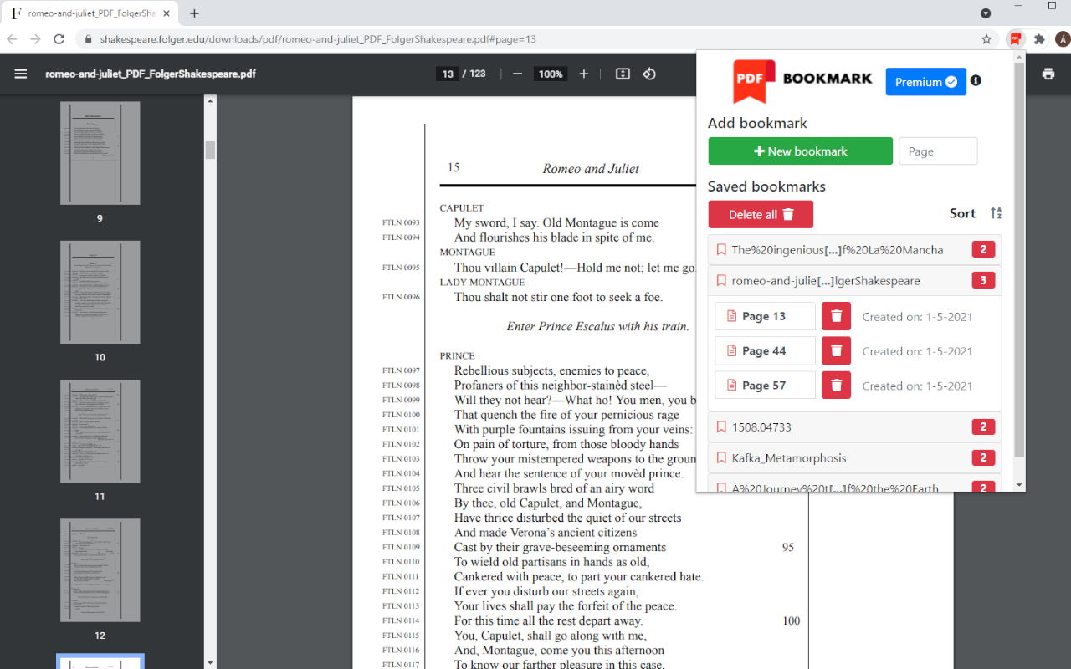Select the romeo-and-juliet PDF browser tab
The image size is (1071, 669).
(x=92, y=13)
